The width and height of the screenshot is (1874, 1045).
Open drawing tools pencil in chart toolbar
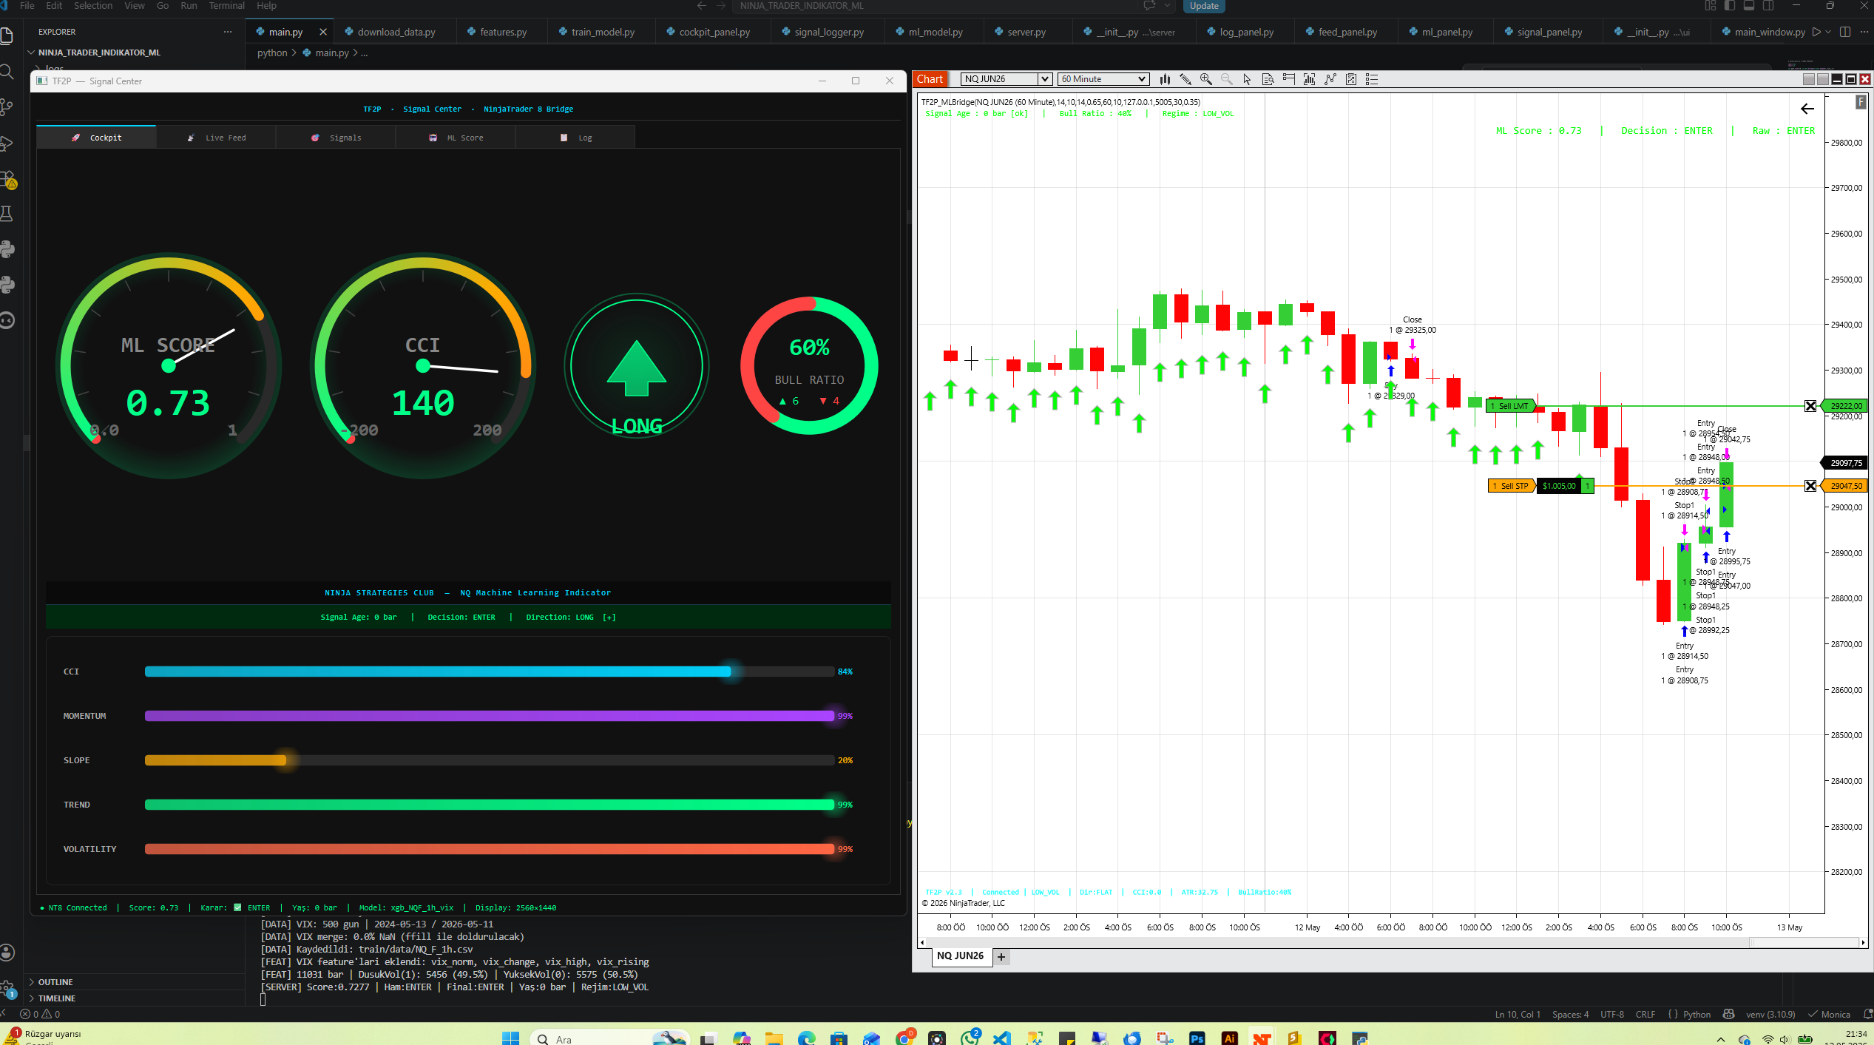pyautogui.click(x=1185, y=79)
